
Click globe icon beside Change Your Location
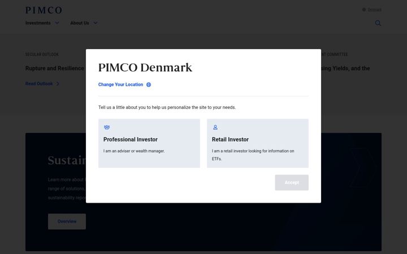pos(149,85)
